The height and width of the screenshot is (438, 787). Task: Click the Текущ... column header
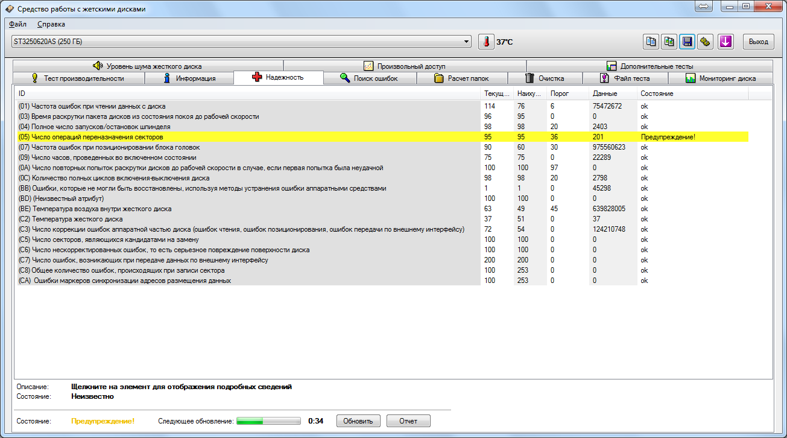click(498, 94)
